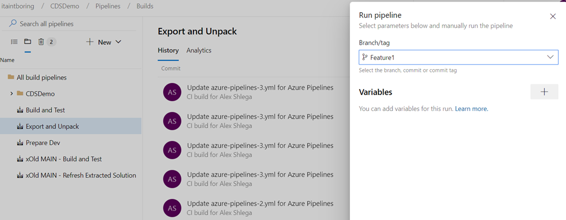Click the first commit's AS avatar

click(172, 92)
